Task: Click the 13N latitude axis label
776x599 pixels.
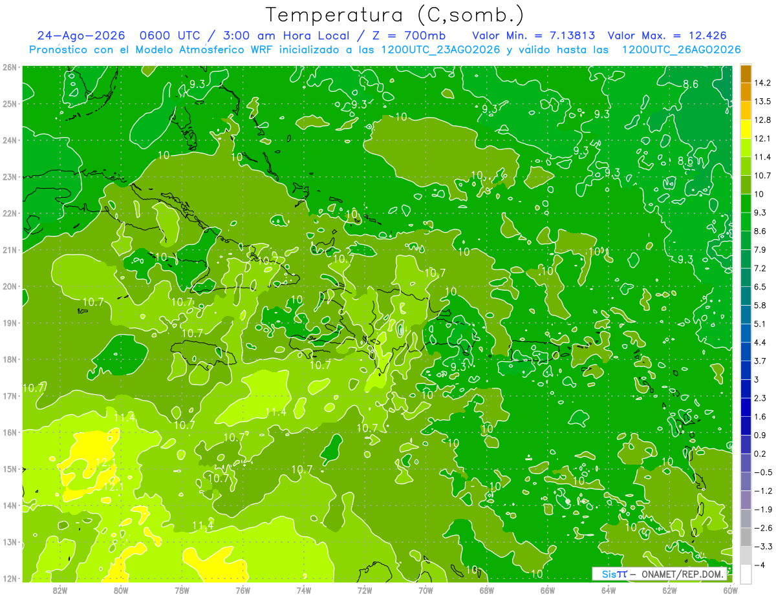Action: tap(10, 541)
